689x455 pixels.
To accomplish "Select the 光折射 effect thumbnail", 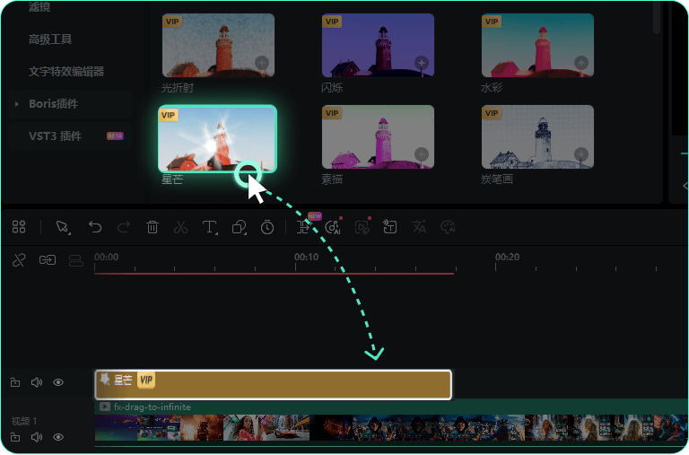I will tap(218, 45).
